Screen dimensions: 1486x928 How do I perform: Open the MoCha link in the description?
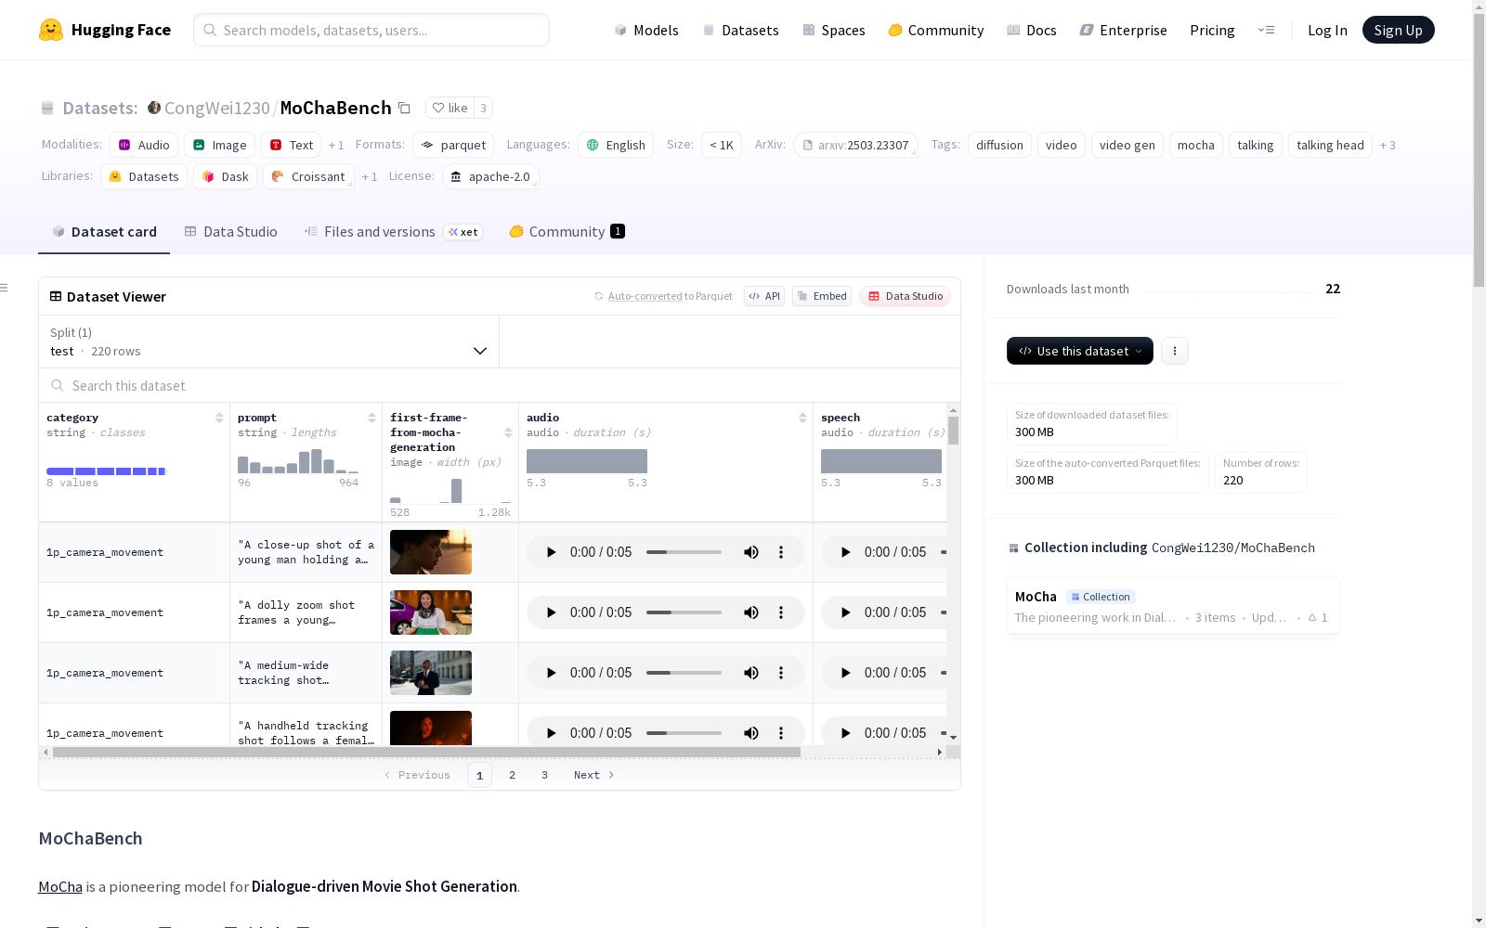point(60,886)
